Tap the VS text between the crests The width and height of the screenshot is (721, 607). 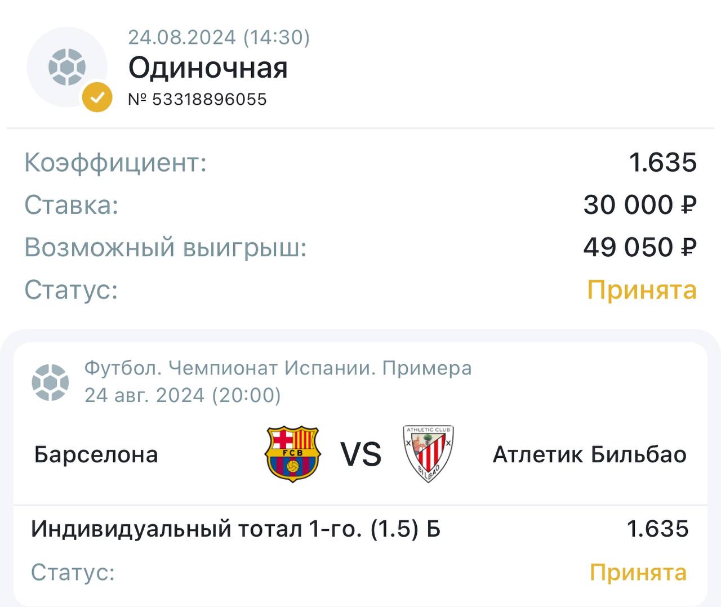click(x=360, y=454)
